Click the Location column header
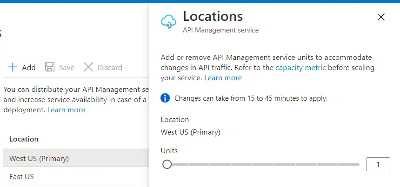The image size is (400, 187). (x=24, y=139)
